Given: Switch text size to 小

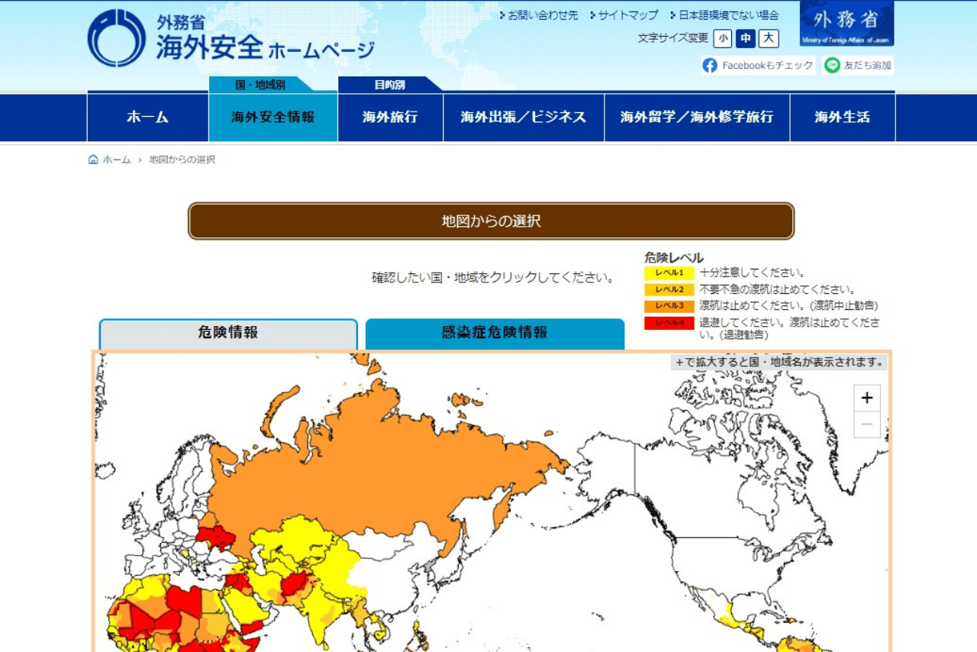Looking at the screenshot, I should [x=723, y=37].
